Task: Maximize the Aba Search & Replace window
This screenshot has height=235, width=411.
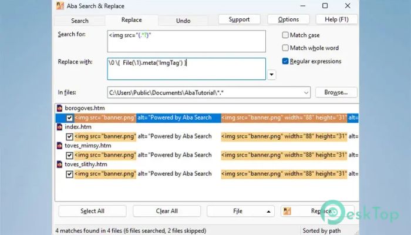Action: tap(325, 6)
